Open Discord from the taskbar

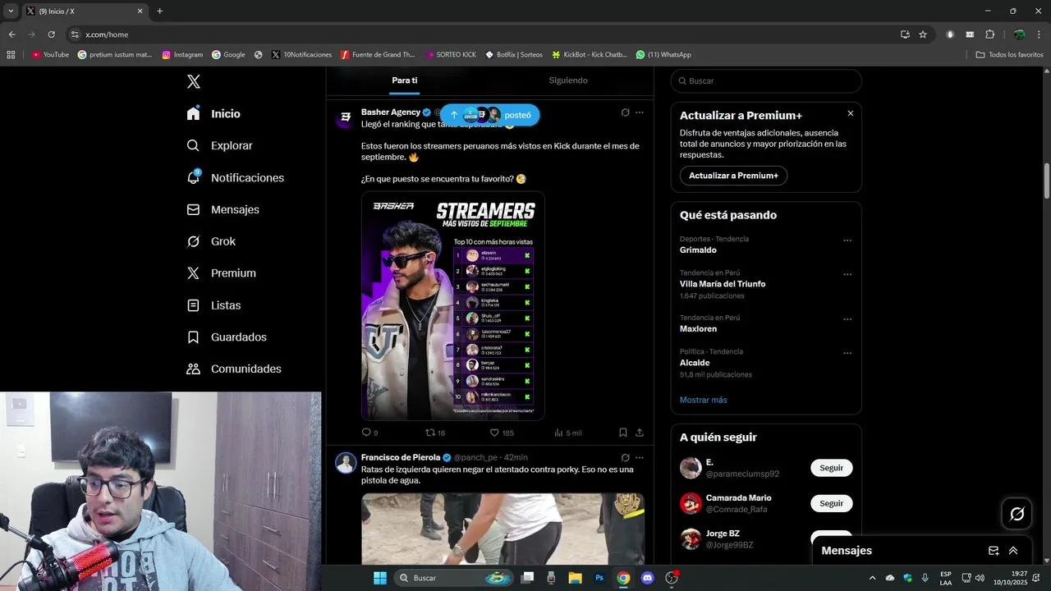tap(647, 578)
